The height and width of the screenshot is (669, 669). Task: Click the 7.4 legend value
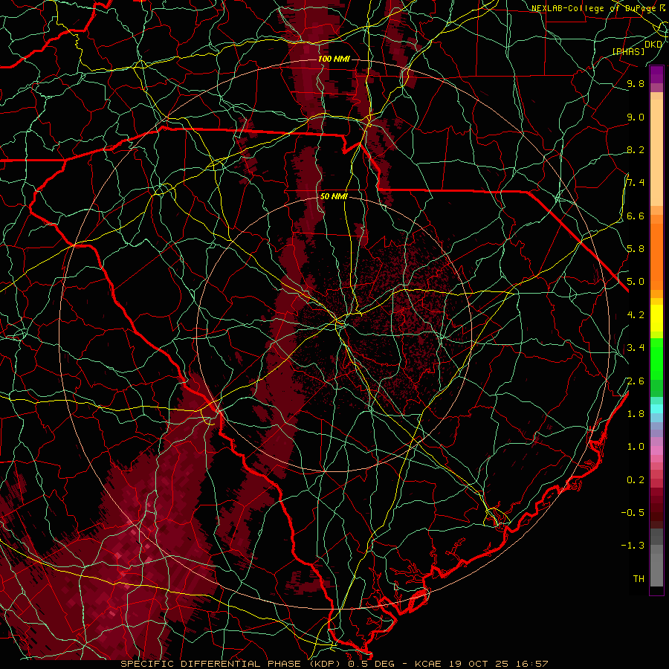(636, 183)
